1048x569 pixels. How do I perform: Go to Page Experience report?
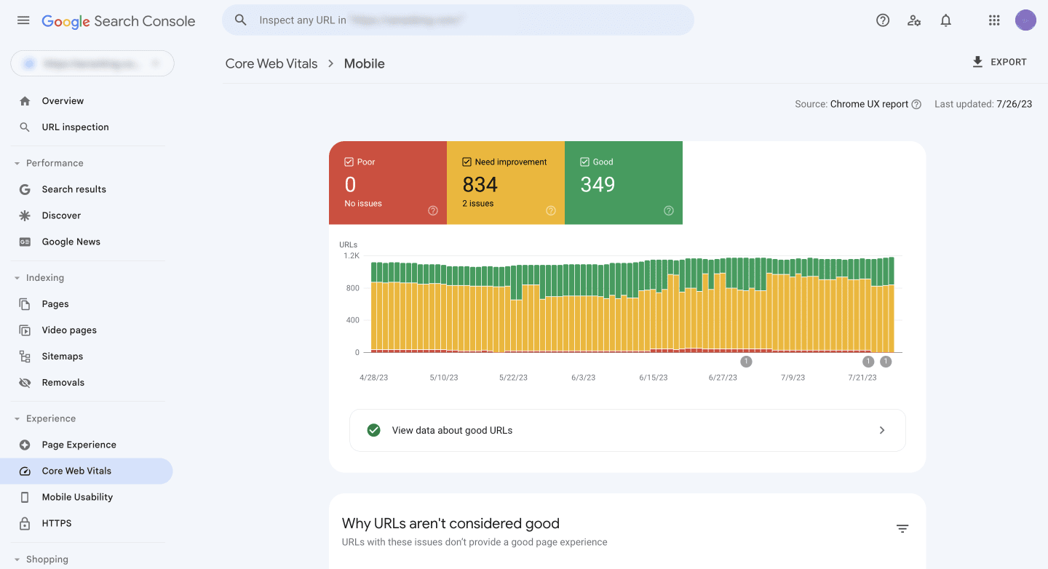79,445
